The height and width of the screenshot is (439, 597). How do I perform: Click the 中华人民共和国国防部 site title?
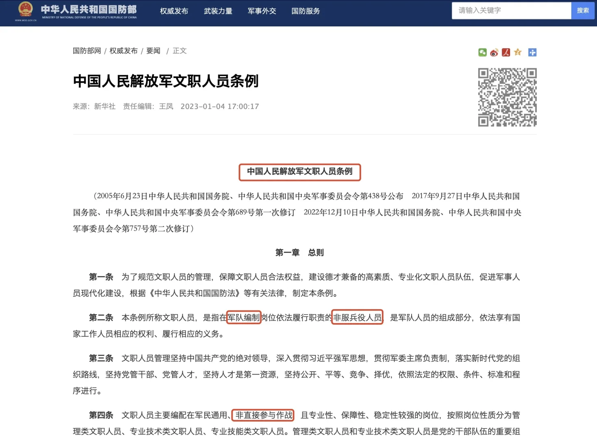coord(89,11)
